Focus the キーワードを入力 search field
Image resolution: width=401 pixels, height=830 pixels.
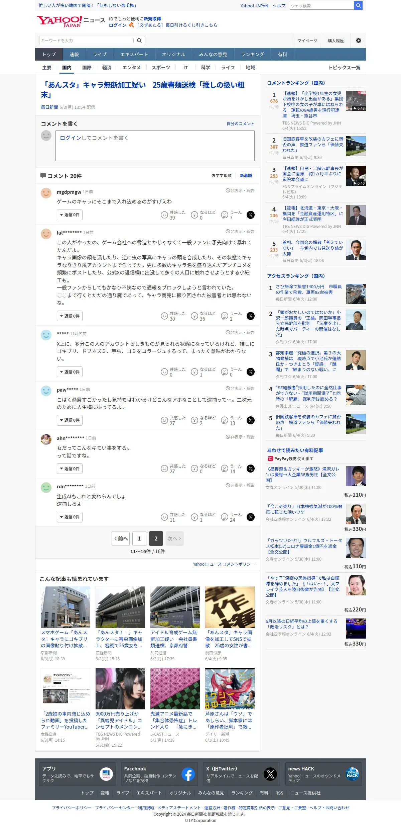click(x=87, y=40)
